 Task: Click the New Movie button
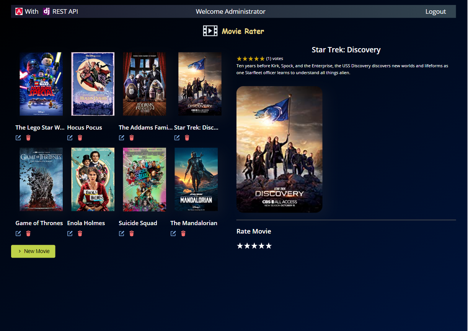click(33, 251)
